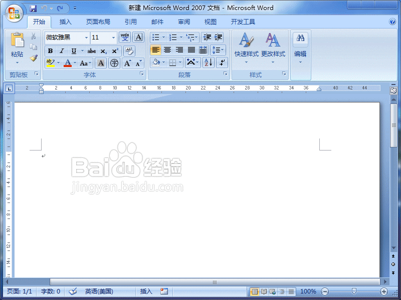Click the 更改样式 button
Screen dimensions: 401x300
[273, 48]
